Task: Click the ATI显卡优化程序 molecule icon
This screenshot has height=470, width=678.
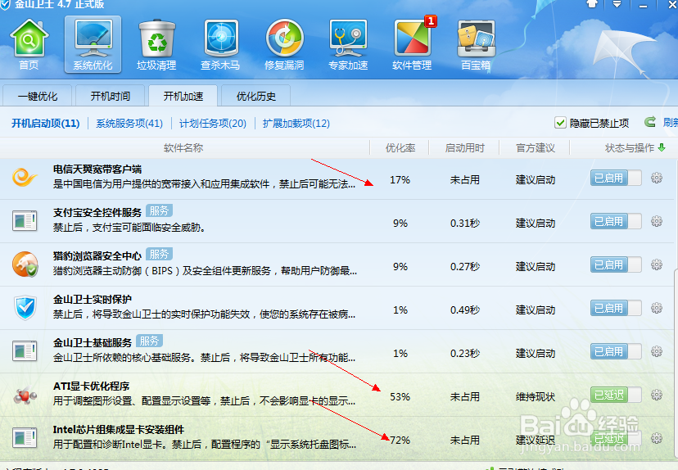Action: coord(25,395)
